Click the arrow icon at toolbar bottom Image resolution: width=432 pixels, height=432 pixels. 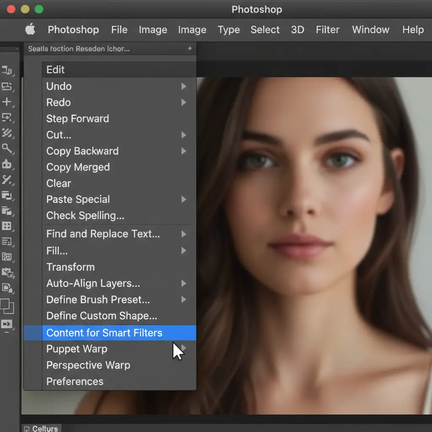(x=7, y=324)
